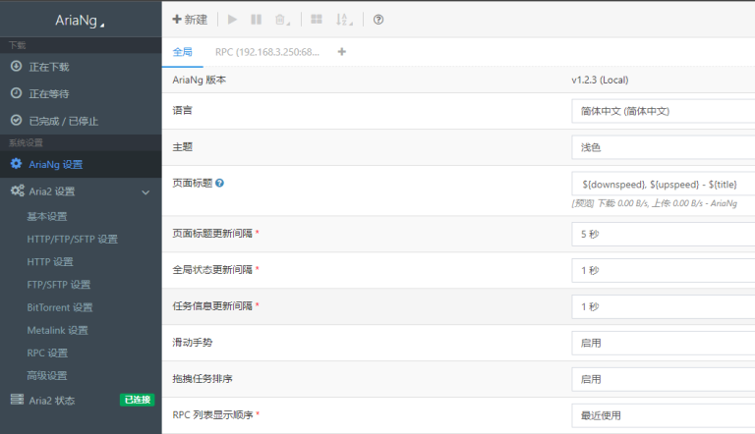Click the grid select-all icon
Screen dimensions: 755x434
coord(317,20)
